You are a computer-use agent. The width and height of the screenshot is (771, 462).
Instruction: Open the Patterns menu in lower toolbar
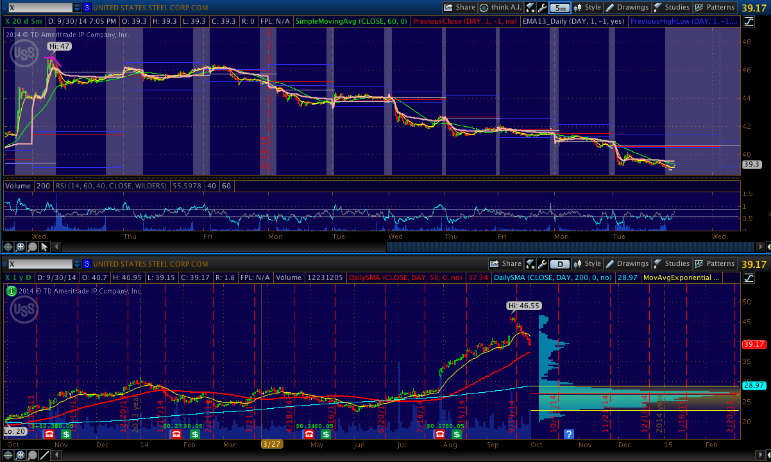[x=715, y=263]
